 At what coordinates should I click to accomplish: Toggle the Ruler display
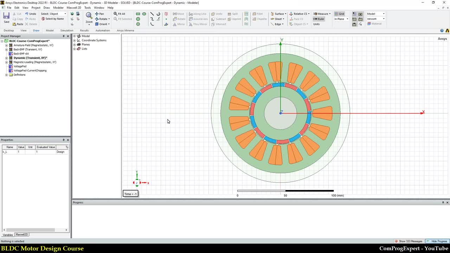[x=319, y=19]
